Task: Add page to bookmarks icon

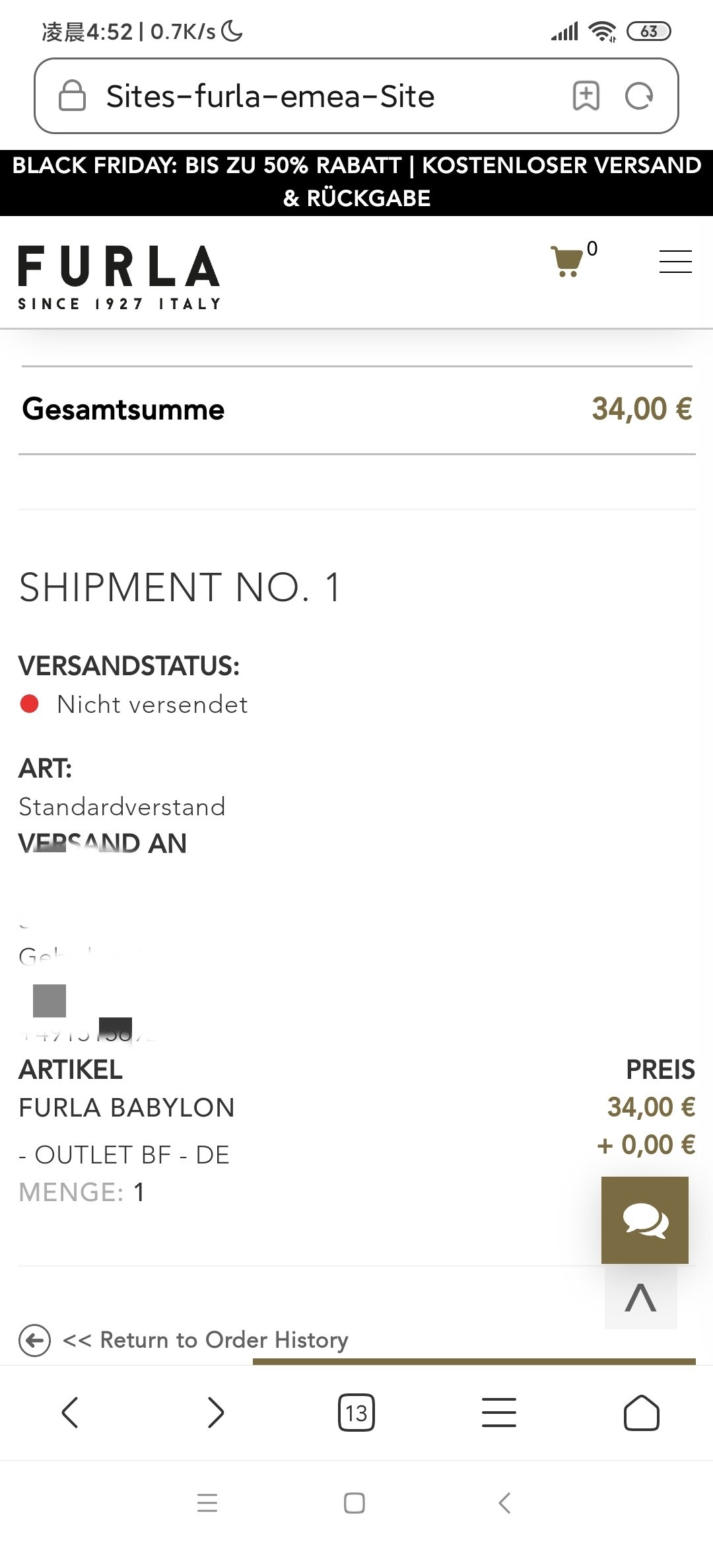Action: pos(586,96)
